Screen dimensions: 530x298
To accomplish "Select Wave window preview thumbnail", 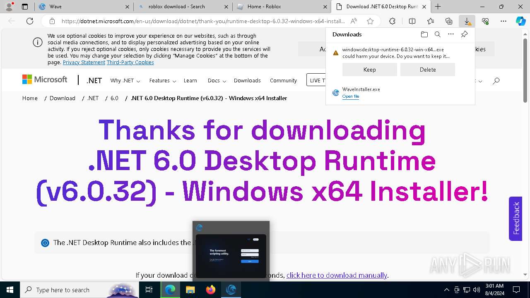I will (231, 256).
